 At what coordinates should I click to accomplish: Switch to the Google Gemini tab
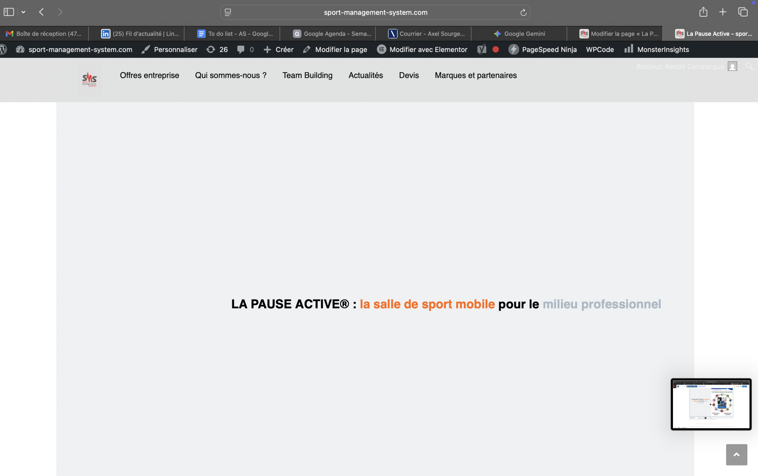point(519,34)
